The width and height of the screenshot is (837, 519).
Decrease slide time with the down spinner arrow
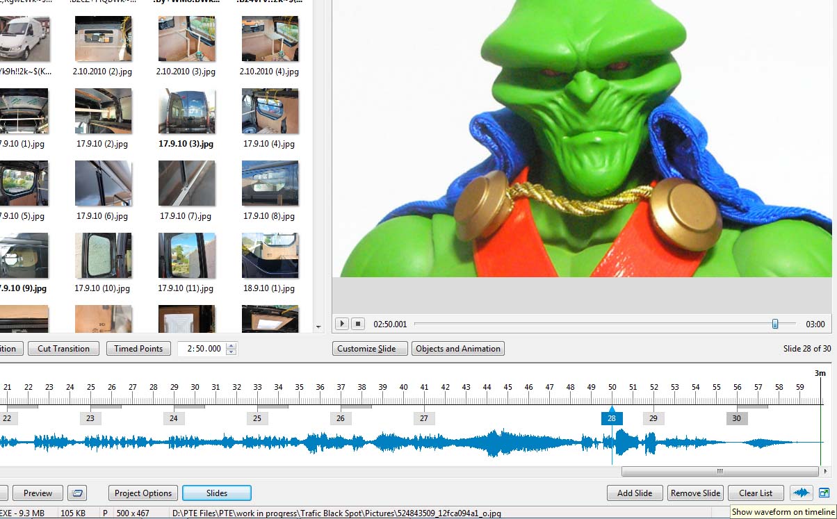tap(231, 352)
